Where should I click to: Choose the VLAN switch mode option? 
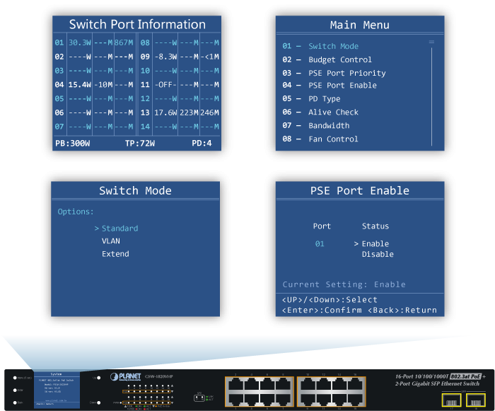click(x=111, y=241)
